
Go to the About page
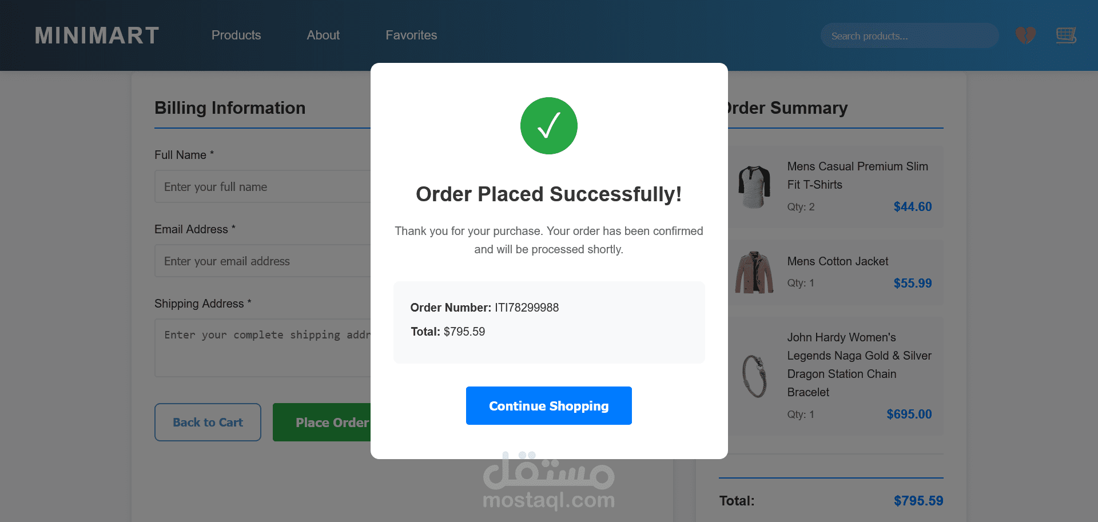click(323, 35)
